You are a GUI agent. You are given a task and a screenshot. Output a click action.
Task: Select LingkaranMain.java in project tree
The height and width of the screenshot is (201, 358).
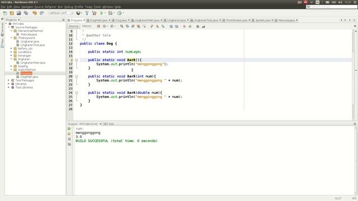click(32, 63)
